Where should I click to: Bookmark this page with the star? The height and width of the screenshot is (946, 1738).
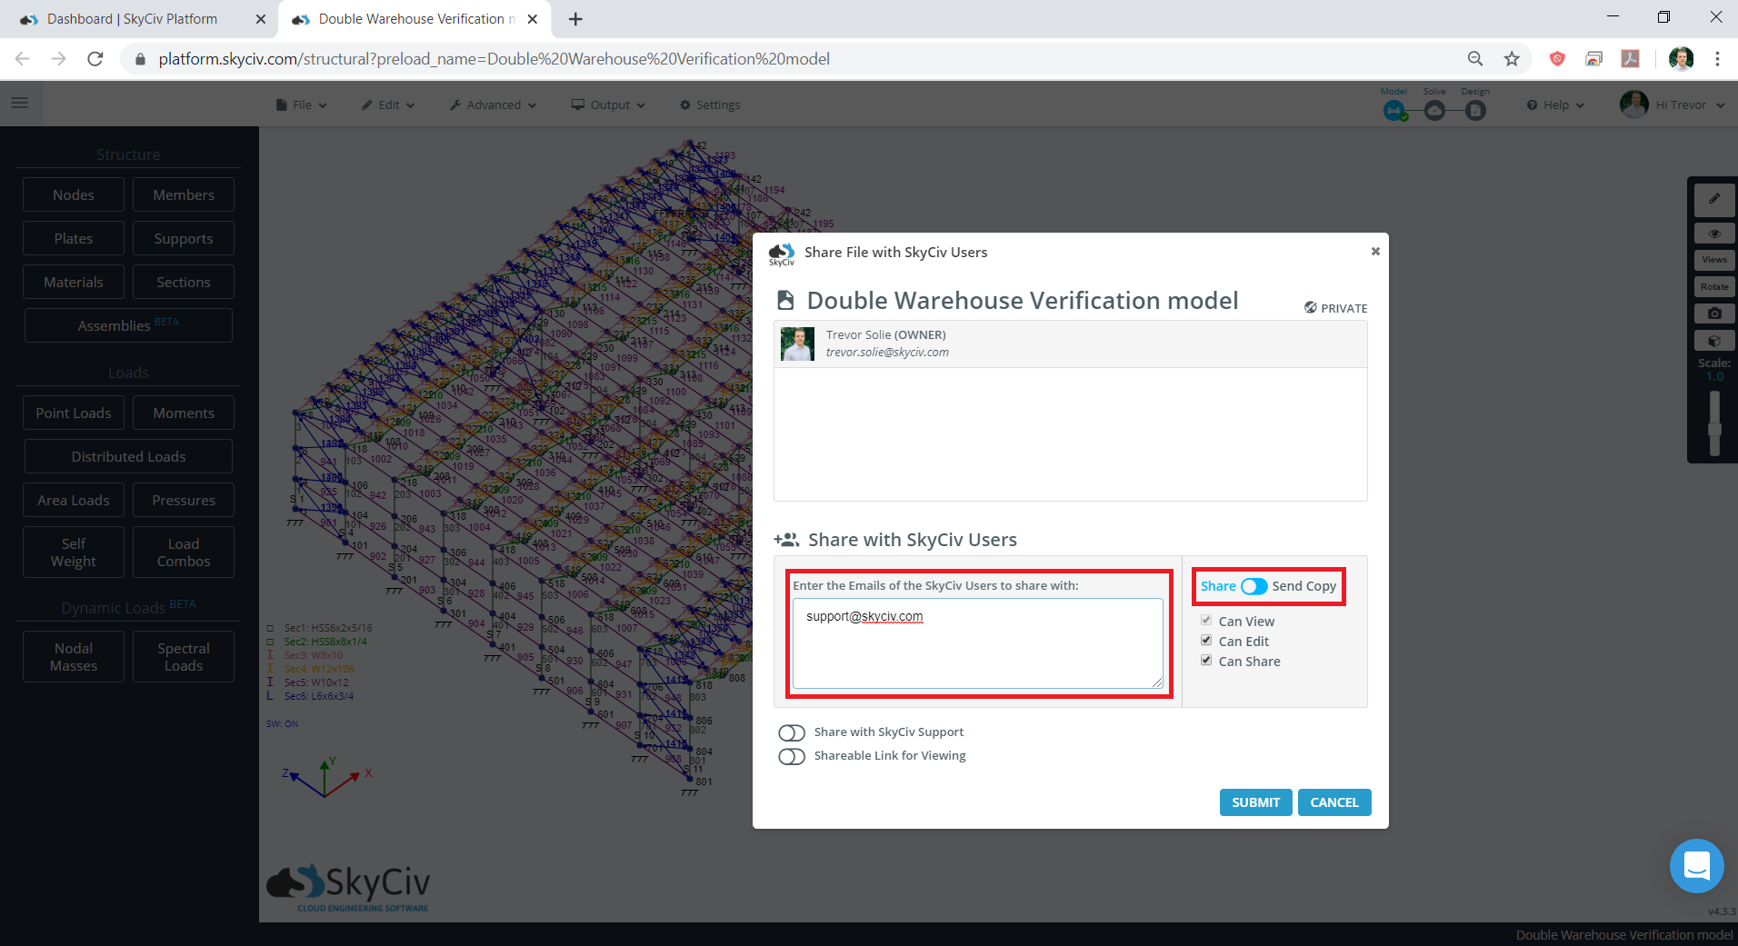(1512, 59)
